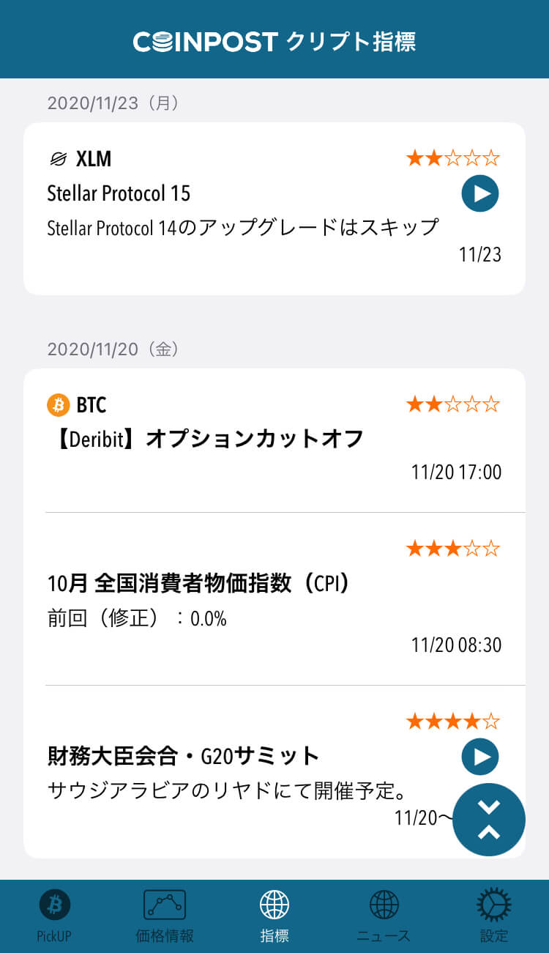Click the XLM Stellar logo icon

[58, 158]
